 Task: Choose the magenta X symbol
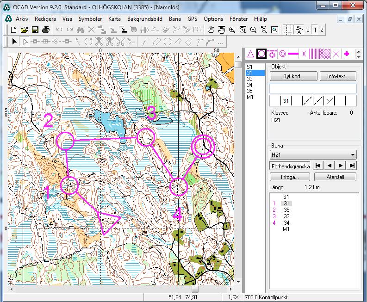pos(336,54)
